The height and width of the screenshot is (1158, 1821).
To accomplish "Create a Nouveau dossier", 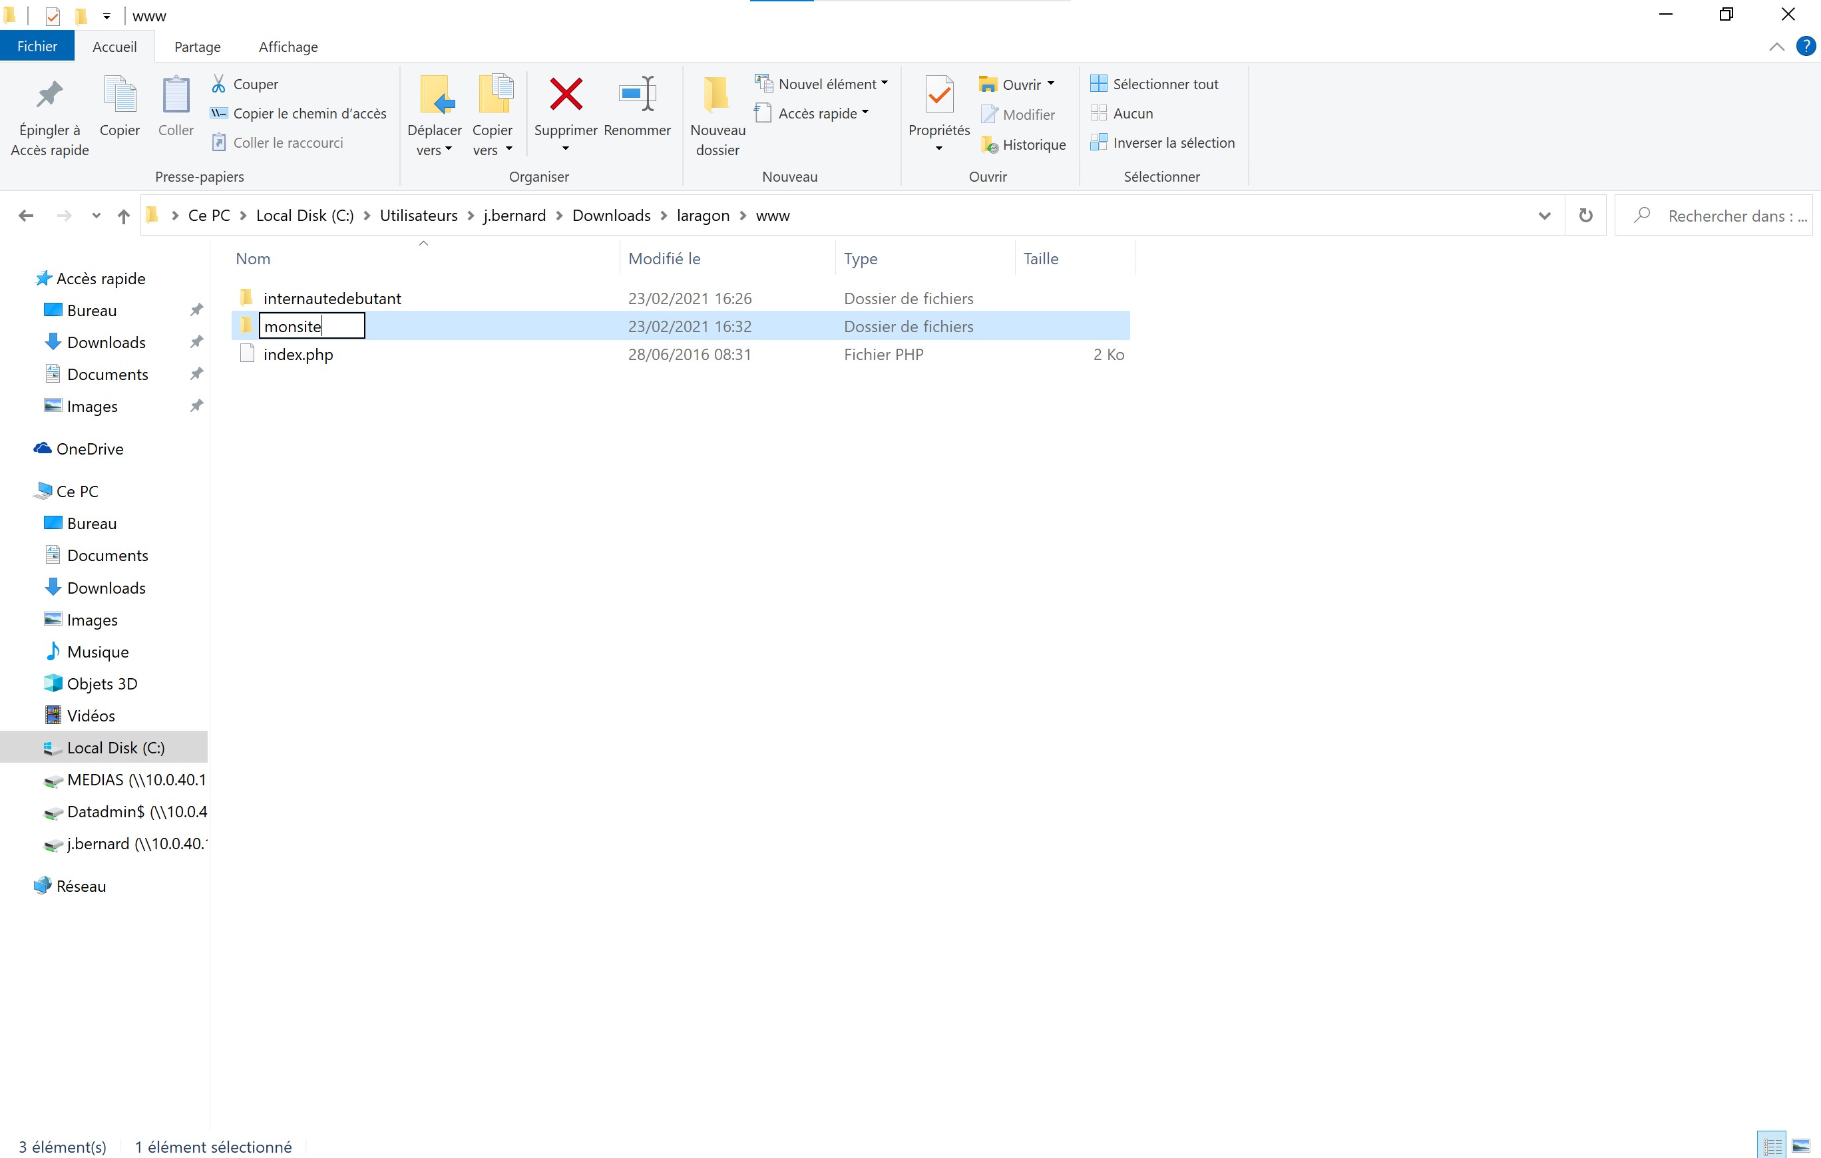I will [717, 115].
